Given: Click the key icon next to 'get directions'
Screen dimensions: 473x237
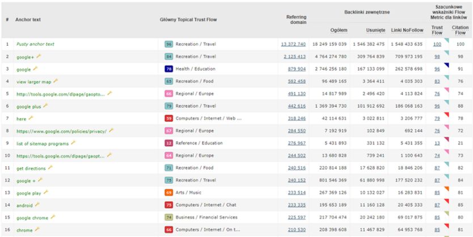Looking at the screenshot, I should (x=50, y=167).
